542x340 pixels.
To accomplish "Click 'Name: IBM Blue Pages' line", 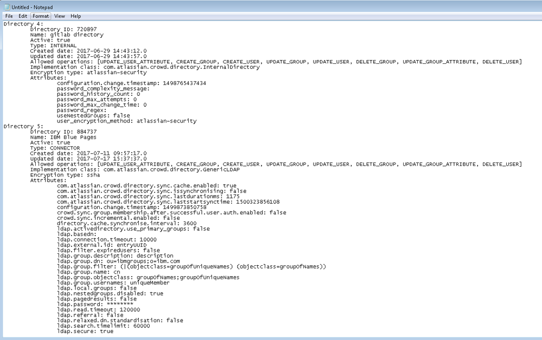I will 63,137.
